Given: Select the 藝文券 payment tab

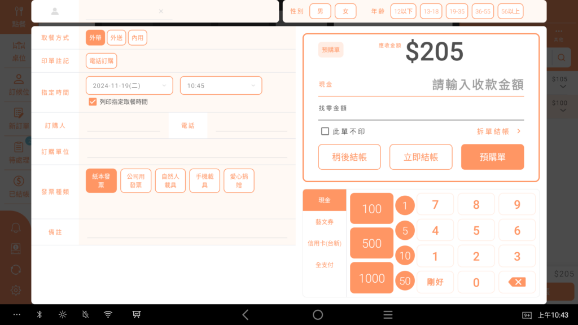Looking at the screenshot, I should click(x=324, y=222).
